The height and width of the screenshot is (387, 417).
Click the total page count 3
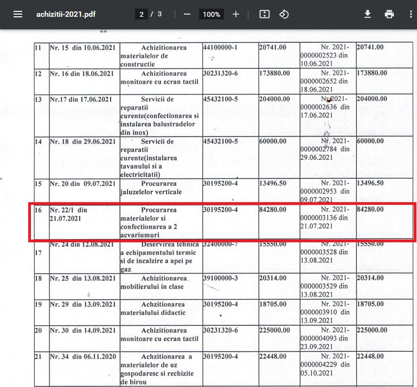pos(159,15)
